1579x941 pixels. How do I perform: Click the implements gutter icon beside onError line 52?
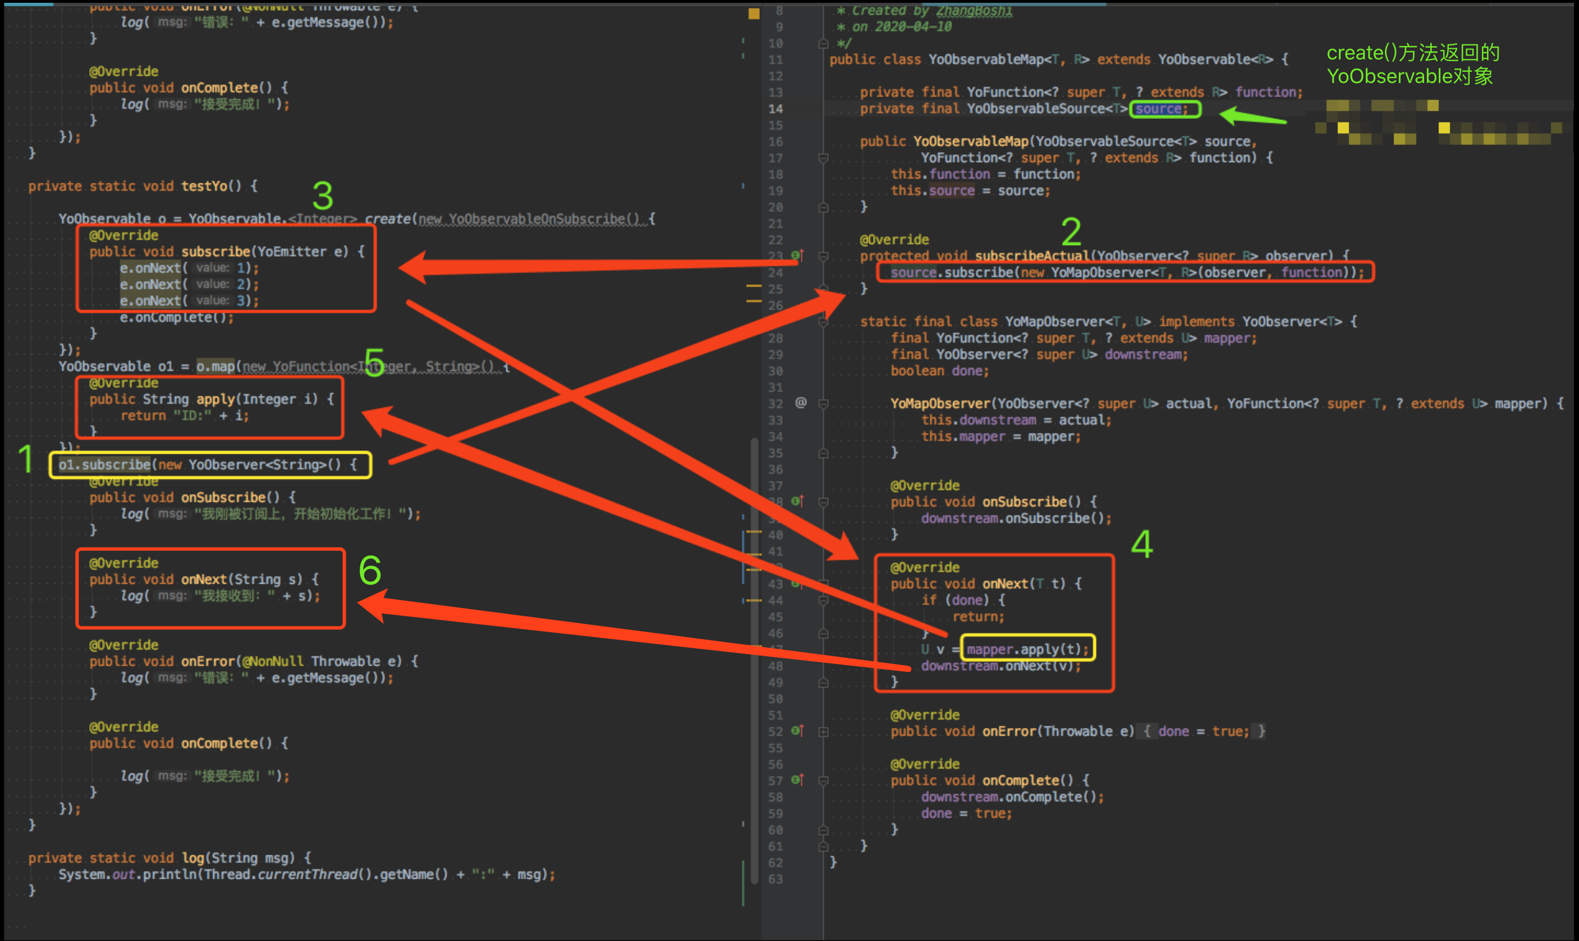point(797,731)
